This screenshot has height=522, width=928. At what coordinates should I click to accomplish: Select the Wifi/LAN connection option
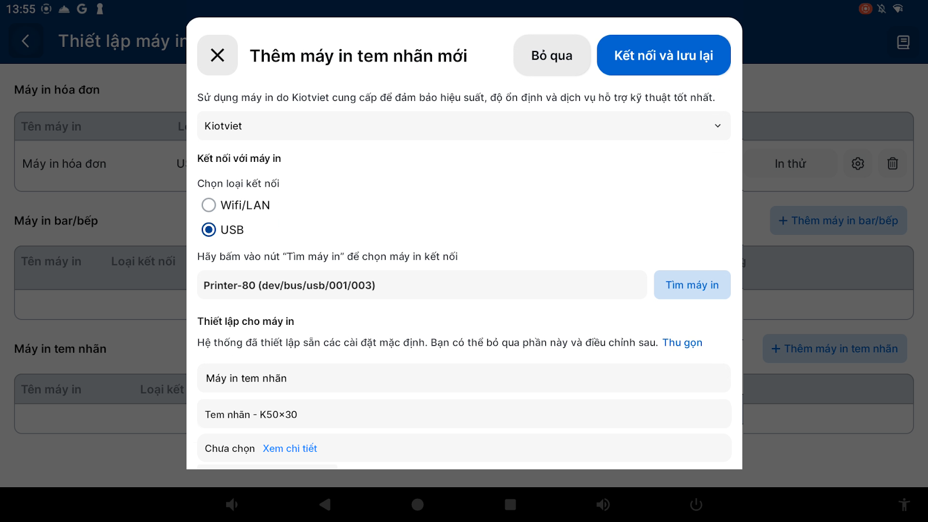tap(209, 205)
